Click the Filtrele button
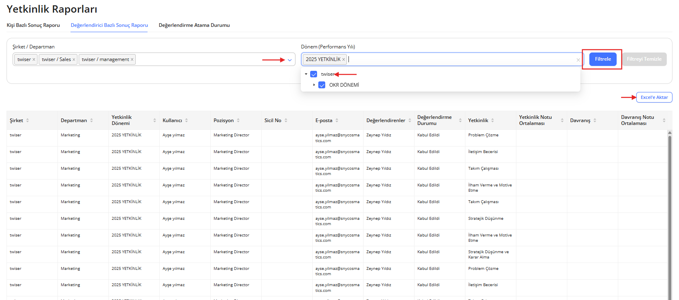 (x=603, y=59)
